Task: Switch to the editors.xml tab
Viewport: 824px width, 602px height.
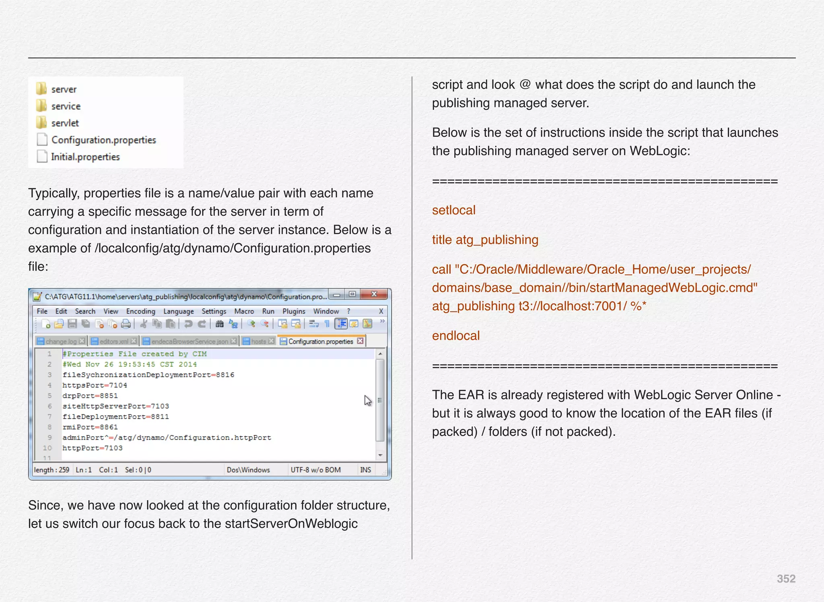Action: [x=114, y=341]
